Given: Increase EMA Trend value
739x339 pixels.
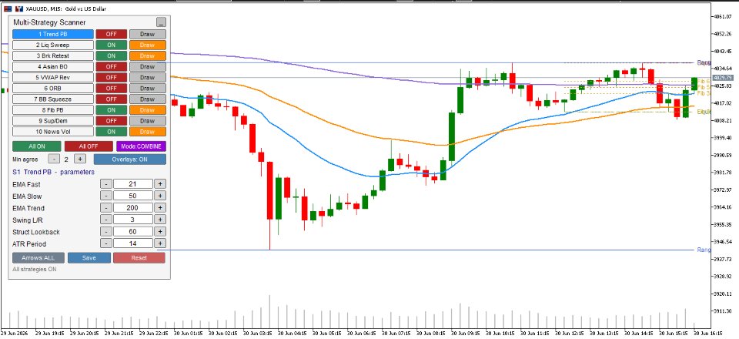Looking at the screenshot, I should click(x=160, y=208).
